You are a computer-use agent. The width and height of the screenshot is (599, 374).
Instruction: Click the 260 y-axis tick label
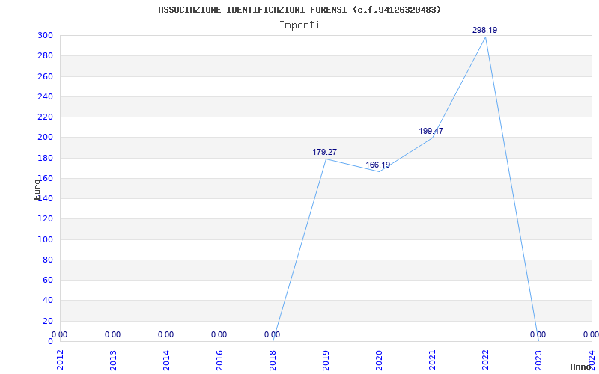(45, 76)
